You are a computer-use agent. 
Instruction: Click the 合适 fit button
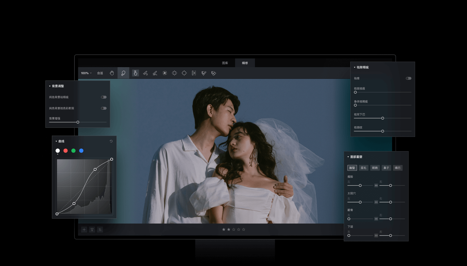pos(100,73)
